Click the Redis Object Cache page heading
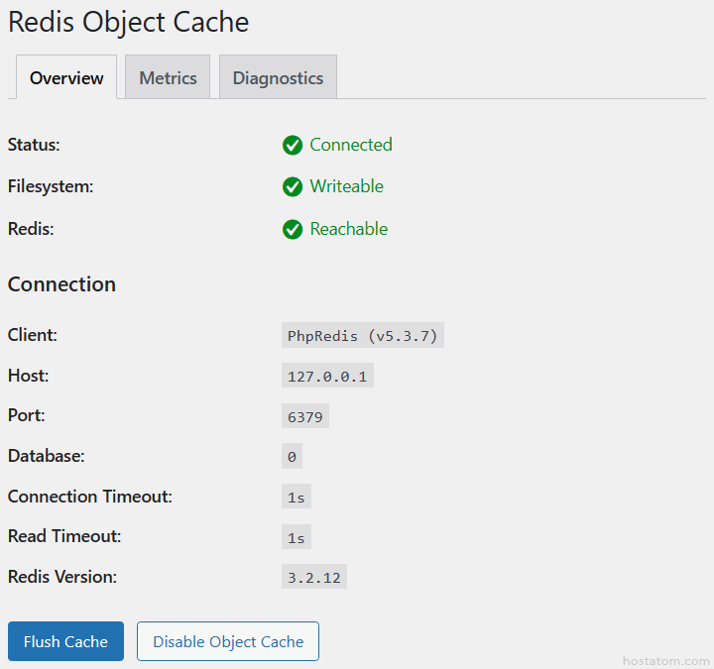 129,22
